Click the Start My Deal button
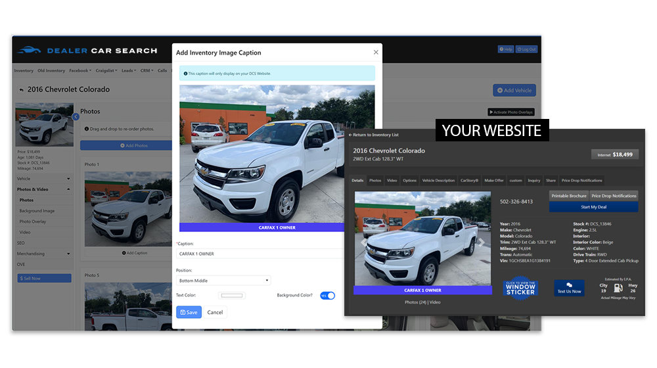657x368 pixels. [594, 207]
